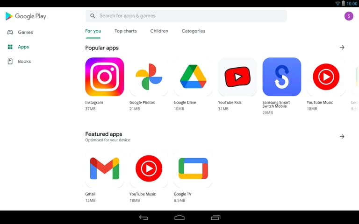Click the 20MB size under Samsung Smart Switch
The width and height of the screenshot is (359, 224).
267,112
